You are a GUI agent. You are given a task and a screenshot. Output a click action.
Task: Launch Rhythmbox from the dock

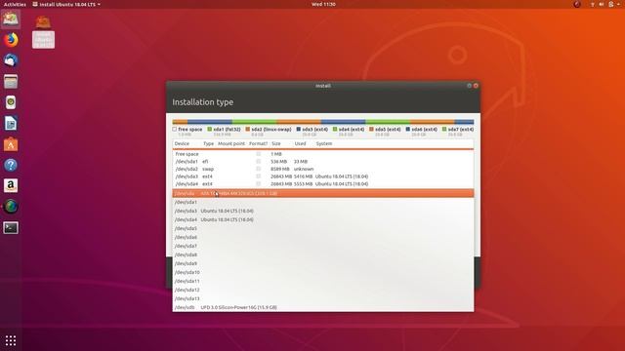pyautogui.click(x=11, y=102)
